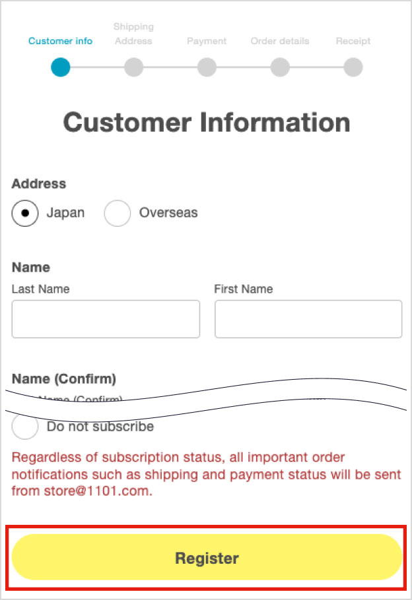Open the "Order details" step label
The height and width of the screenshot is (600, 412).
[x=280, y=41]
